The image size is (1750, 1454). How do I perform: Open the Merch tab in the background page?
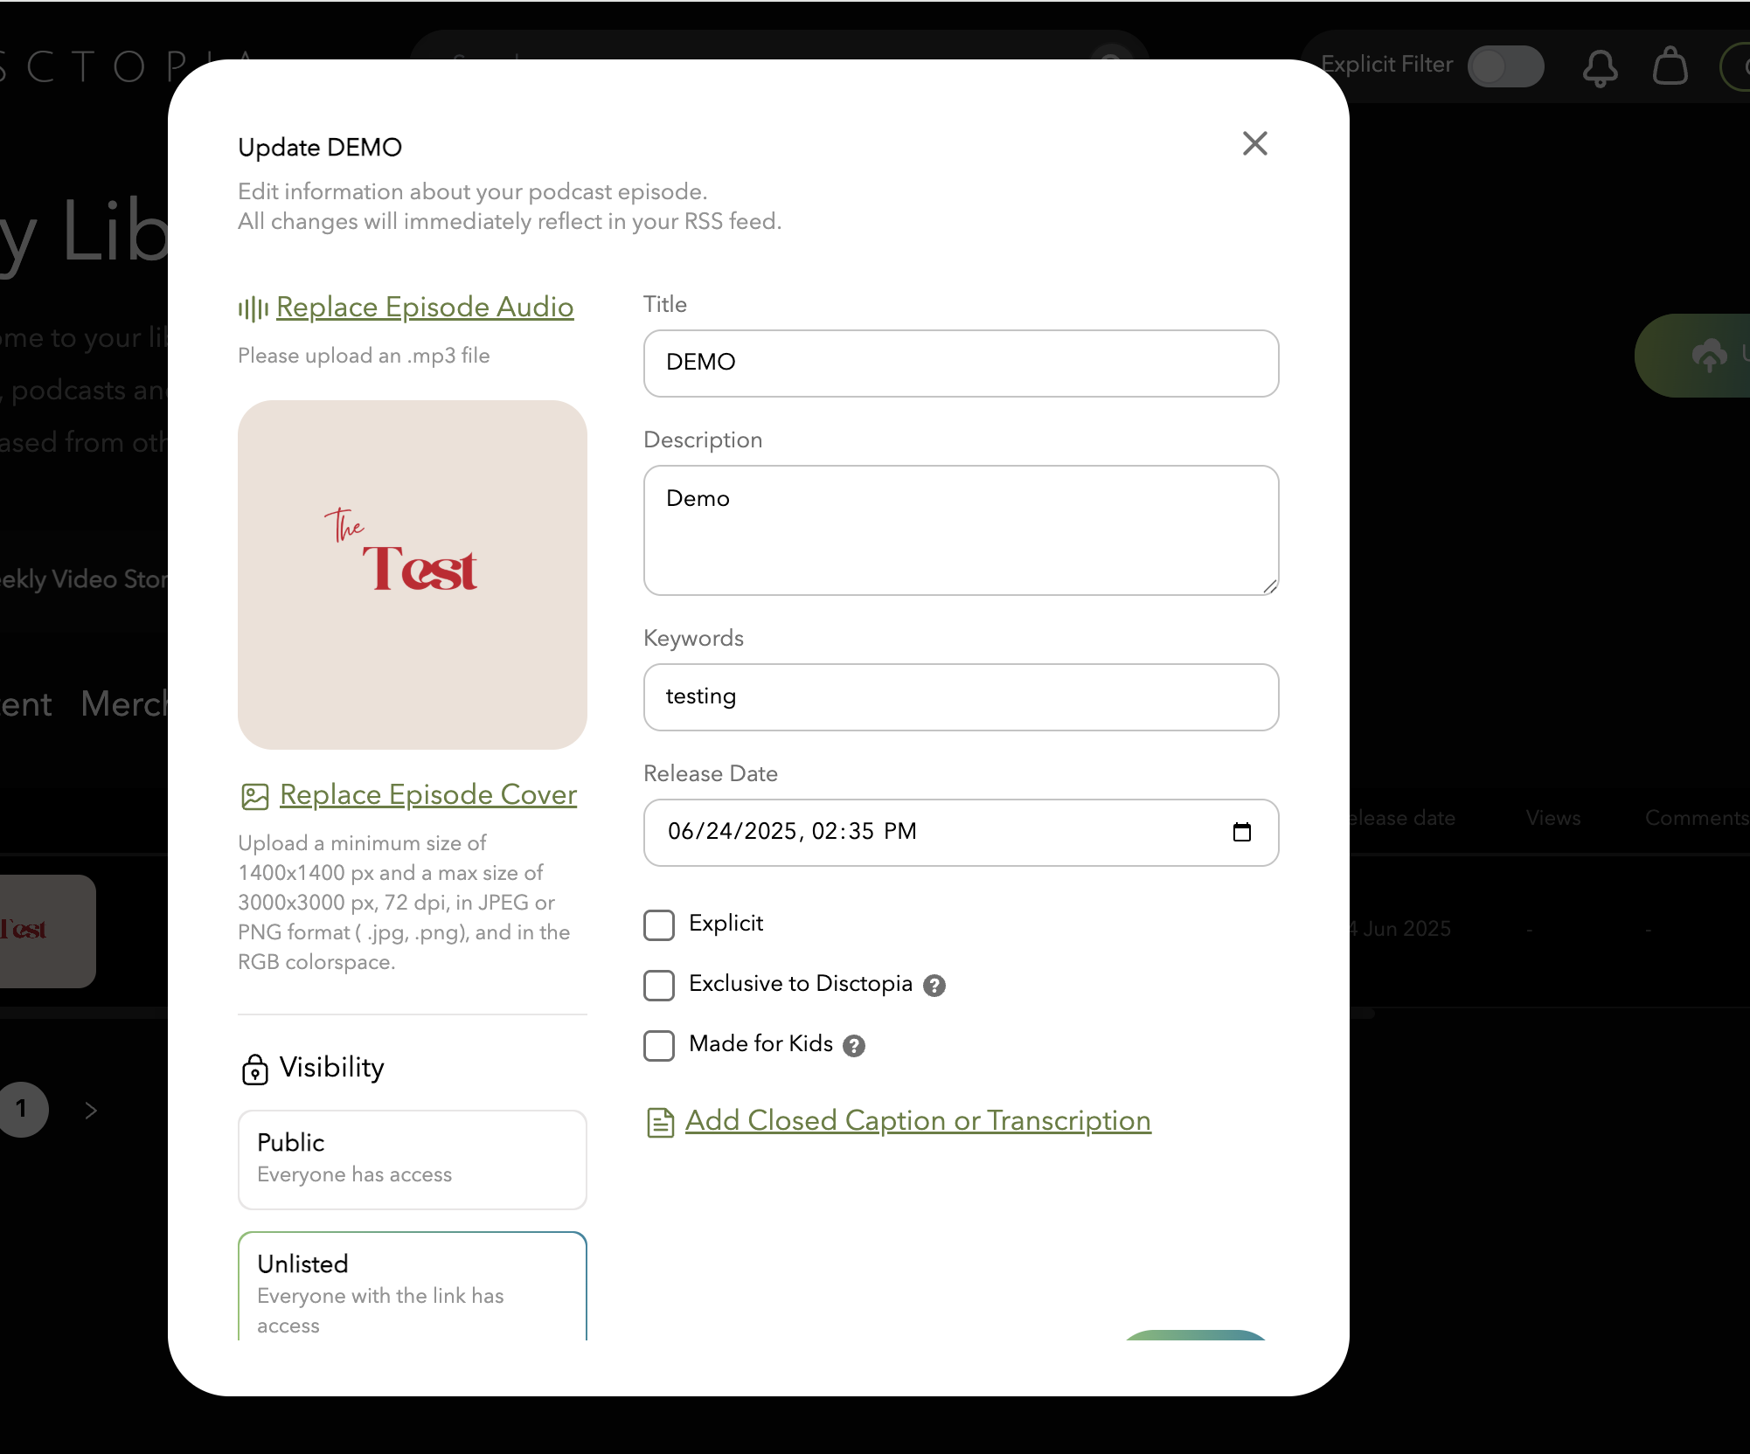(x=124, y=703)
